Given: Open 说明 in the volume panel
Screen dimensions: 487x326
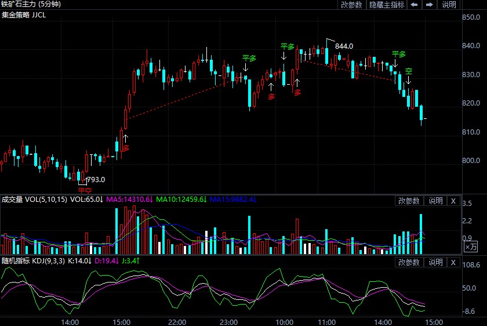Looking at the screenshot, I should click(x=436, y=201).
